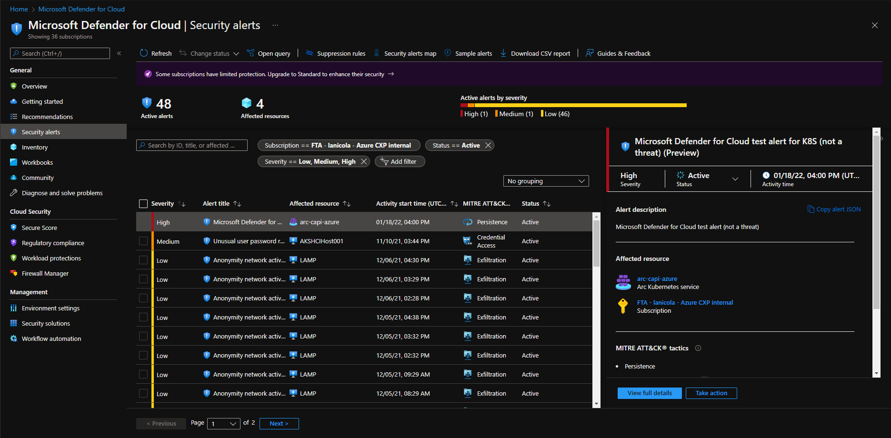Click the Workflow automation gear icon

point(13,338)
